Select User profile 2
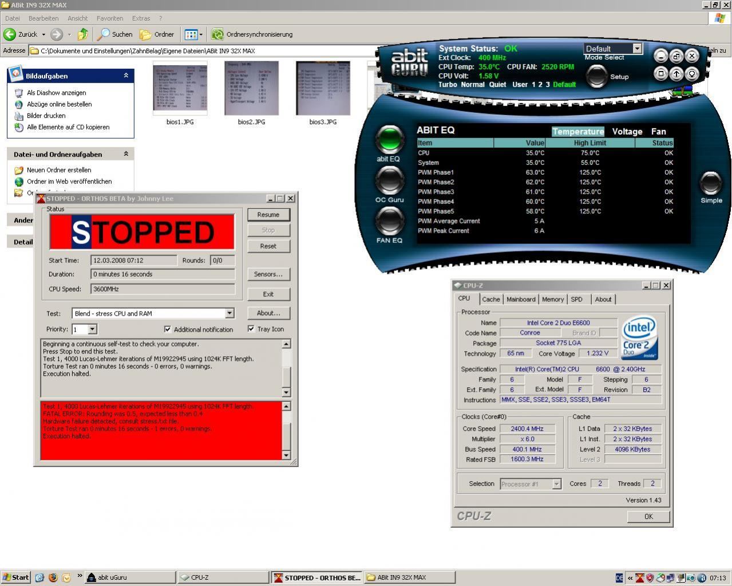Screen dimensions: 732x586 540,85
